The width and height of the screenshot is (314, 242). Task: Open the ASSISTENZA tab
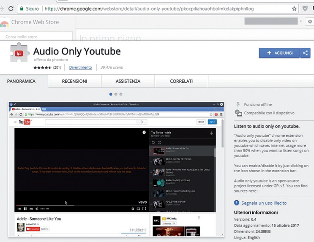click(128, 81)
